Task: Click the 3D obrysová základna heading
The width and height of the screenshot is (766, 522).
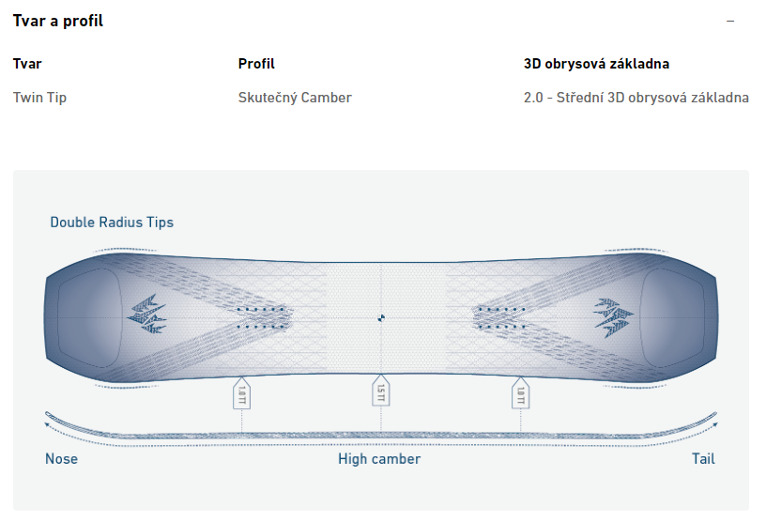Action: tap(596, 64)
